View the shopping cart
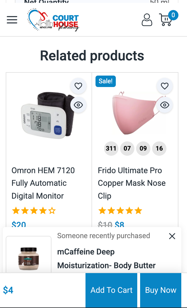This screenshot has height=308, width=187. [x=166, y=20]
